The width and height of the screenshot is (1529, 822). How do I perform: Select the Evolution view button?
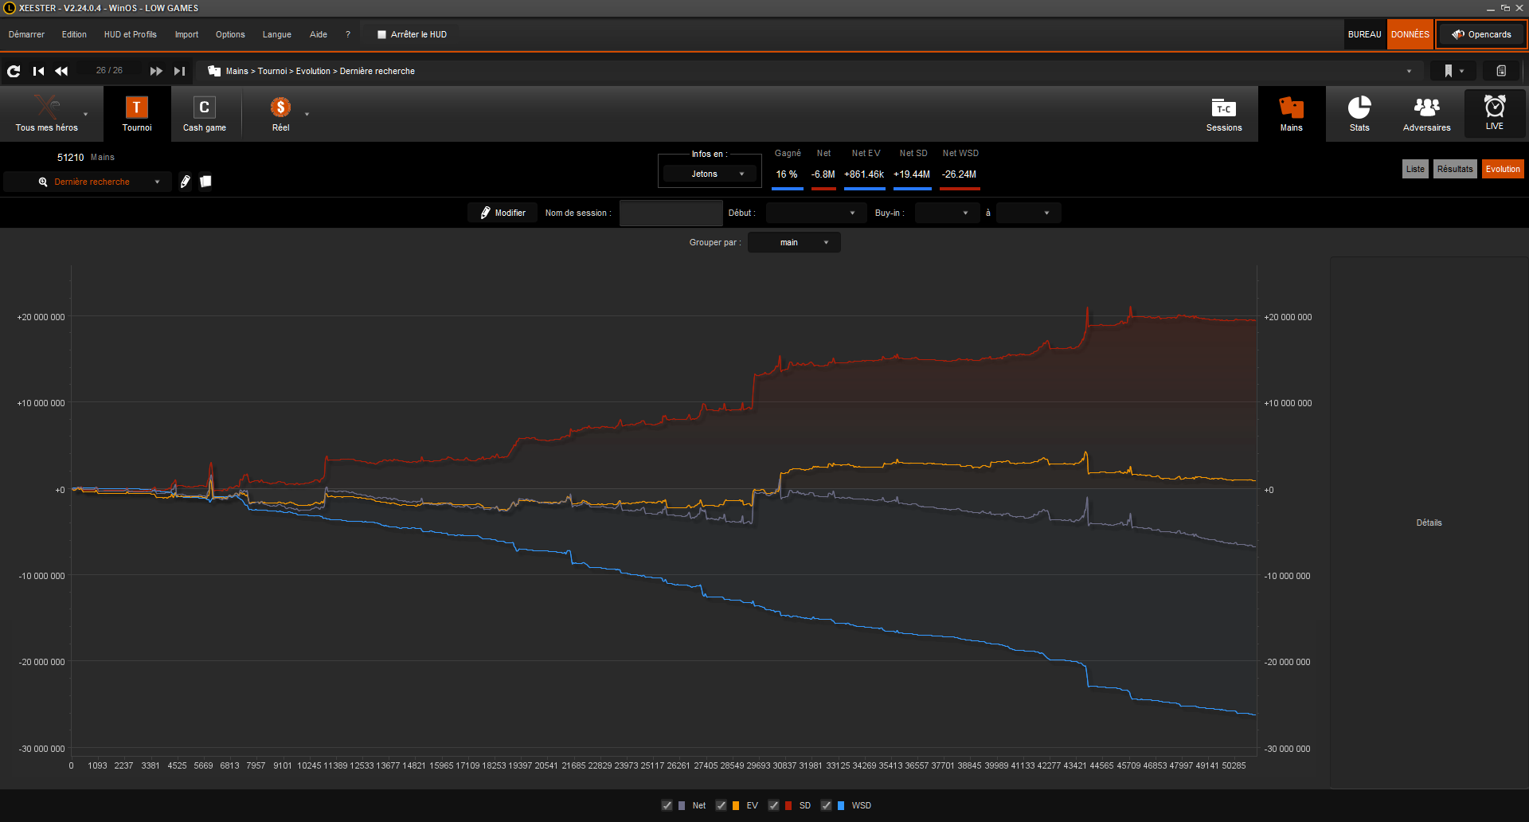click(1503, 169)
